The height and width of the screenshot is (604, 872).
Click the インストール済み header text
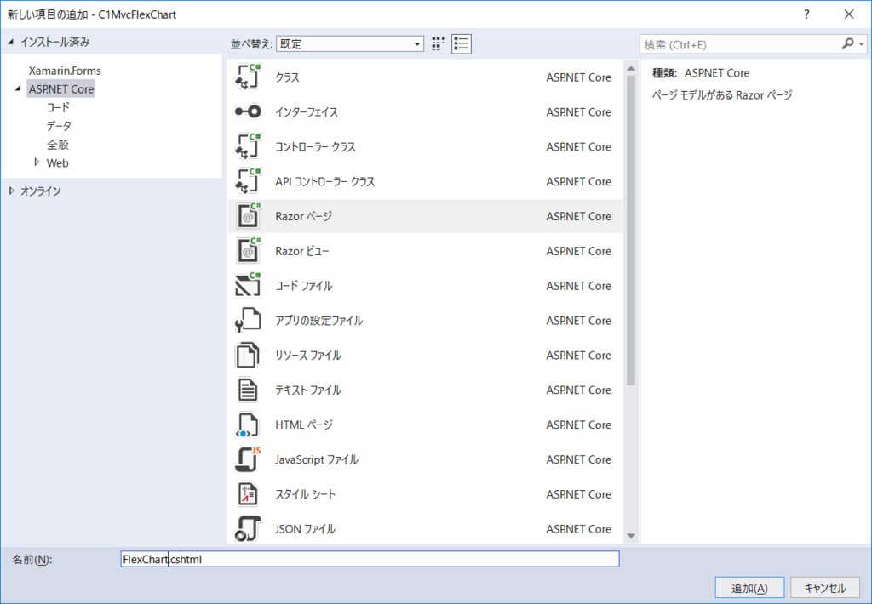[55, 42]
